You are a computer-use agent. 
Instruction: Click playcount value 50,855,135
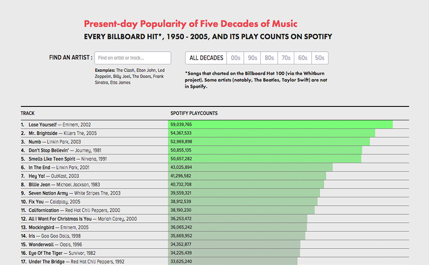(181, 150)
